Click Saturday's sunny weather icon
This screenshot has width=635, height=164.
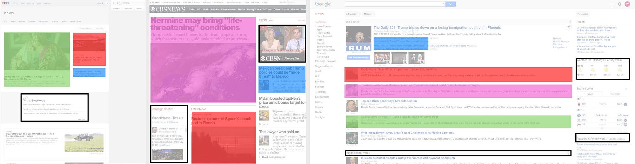pos(606,70)
